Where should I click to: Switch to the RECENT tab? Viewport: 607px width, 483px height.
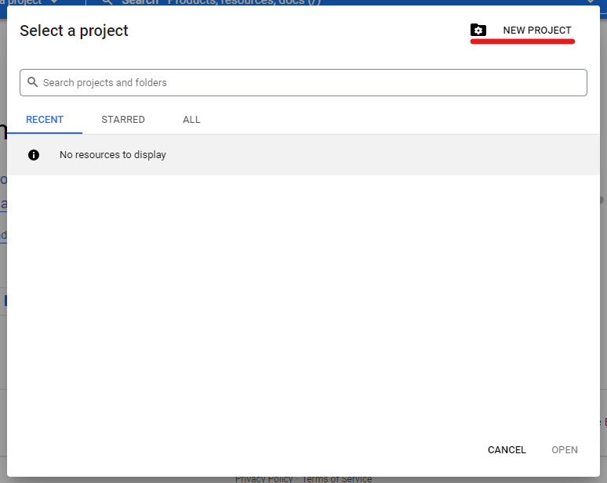(45, 120)
